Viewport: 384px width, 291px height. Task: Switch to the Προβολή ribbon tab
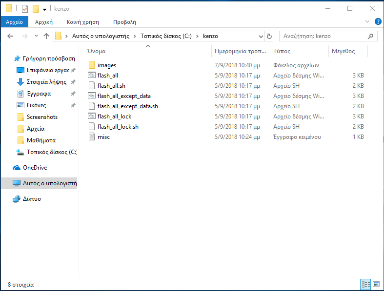pos(124,22)
